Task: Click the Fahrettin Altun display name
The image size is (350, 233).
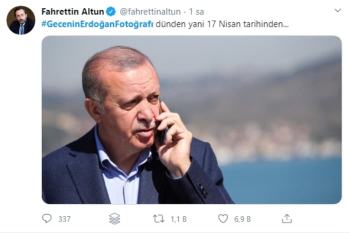Action: coord(73,12)
